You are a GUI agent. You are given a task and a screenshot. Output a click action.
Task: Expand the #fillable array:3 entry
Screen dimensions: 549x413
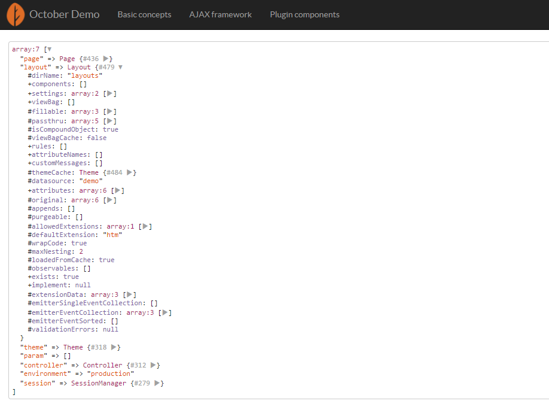(x=109, y=111)
